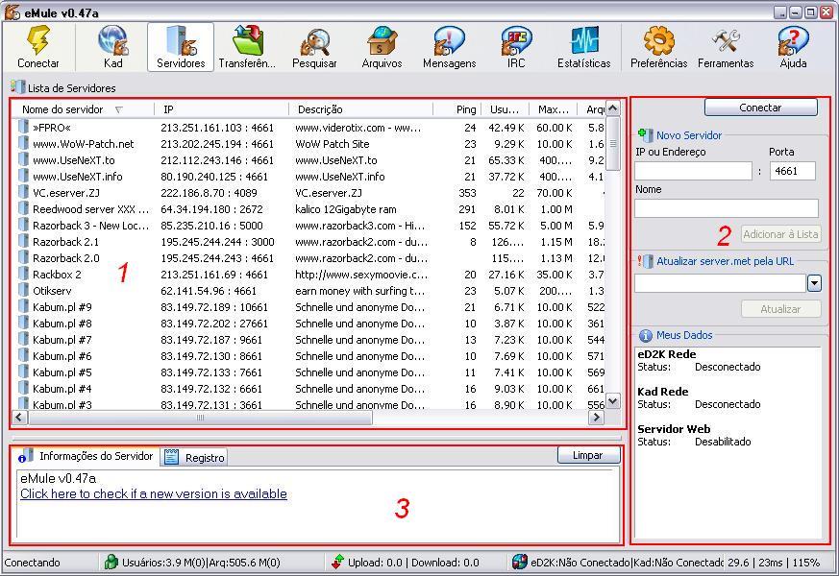Sort by the Ping column header
Image resolution: width=839 pixels, height=576 pixels.
(x=457, y=109)
